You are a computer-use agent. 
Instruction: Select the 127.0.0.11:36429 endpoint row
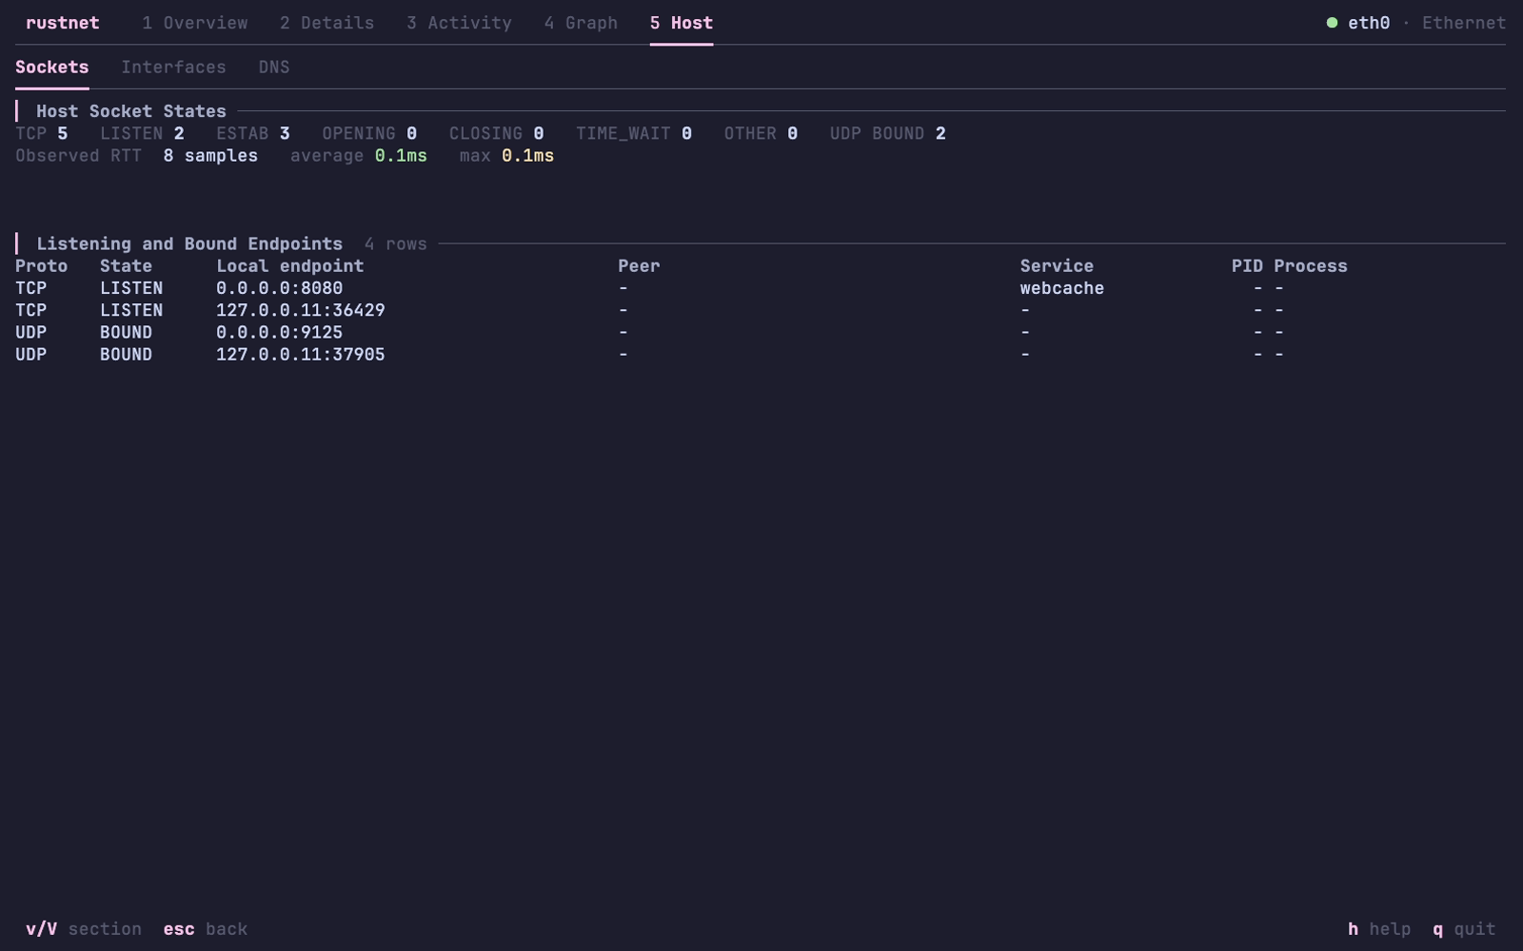click(761, 310)
